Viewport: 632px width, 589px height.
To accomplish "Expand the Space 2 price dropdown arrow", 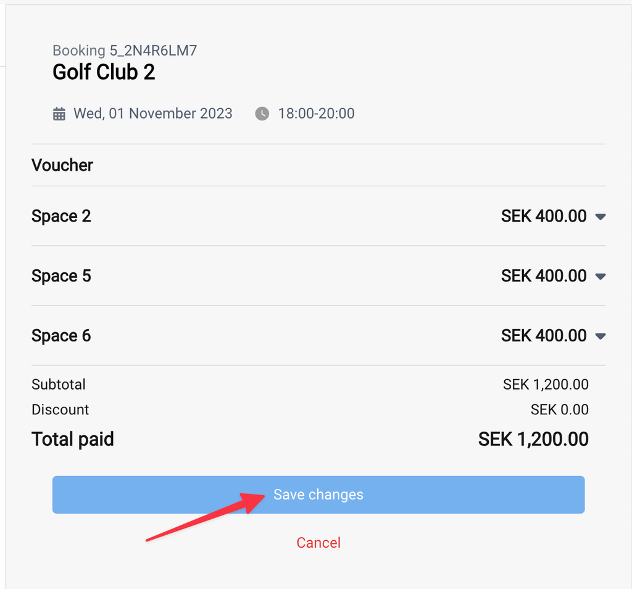I will (x=601, y=217).
